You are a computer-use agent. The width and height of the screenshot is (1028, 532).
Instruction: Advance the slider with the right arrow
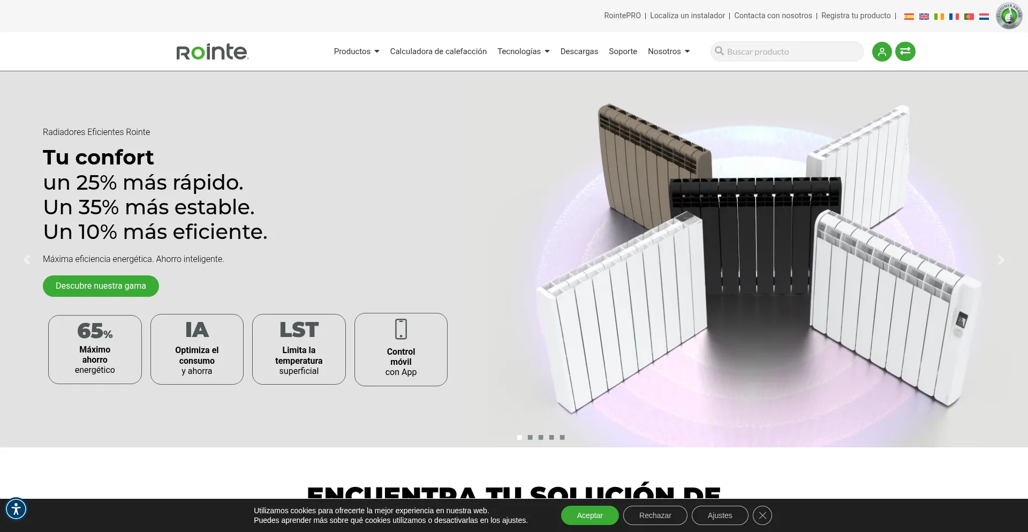(1001, 260)
